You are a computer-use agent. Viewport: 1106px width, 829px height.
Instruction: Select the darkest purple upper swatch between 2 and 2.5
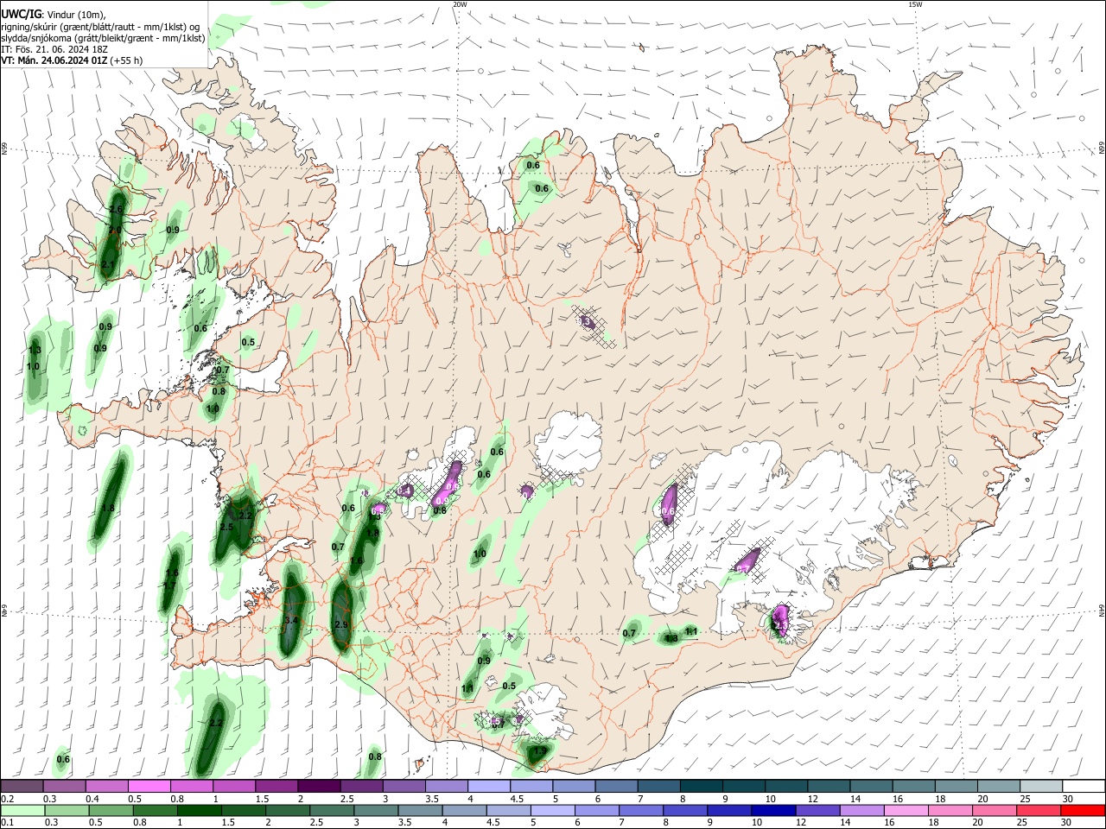coord(318,786)
